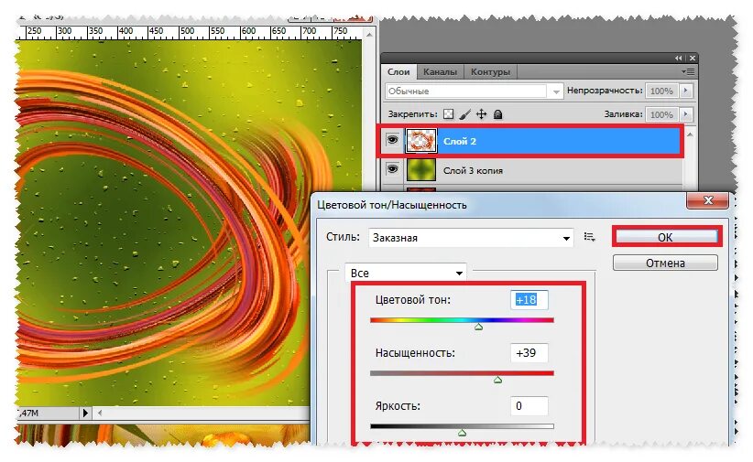Viewport: 753px width, 462px height.
Task: Click the canvas horizontal scrollbar left arrow
Action: (x=100, y=413)
